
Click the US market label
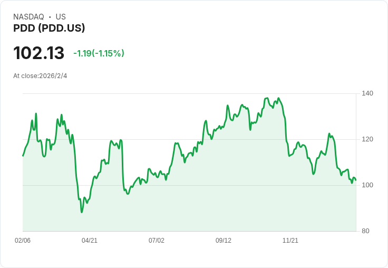(61, 17)
